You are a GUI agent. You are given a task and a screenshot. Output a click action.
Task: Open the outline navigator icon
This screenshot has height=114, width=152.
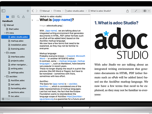(x=13, y=17)
